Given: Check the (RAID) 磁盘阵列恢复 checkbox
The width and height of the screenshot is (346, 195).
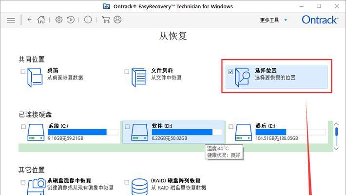Looking at the screenshot, I should [127, 182].
